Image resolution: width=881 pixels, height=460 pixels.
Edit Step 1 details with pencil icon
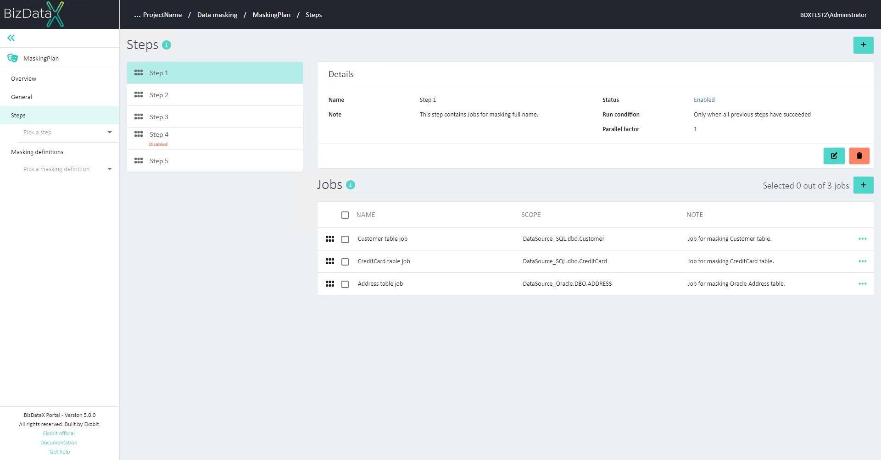[x=834, y=155]
